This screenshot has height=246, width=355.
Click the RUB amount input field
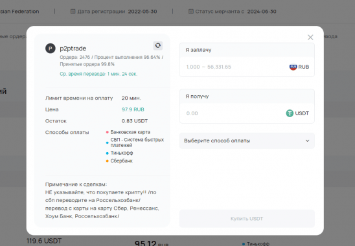(x=247, y=67)
